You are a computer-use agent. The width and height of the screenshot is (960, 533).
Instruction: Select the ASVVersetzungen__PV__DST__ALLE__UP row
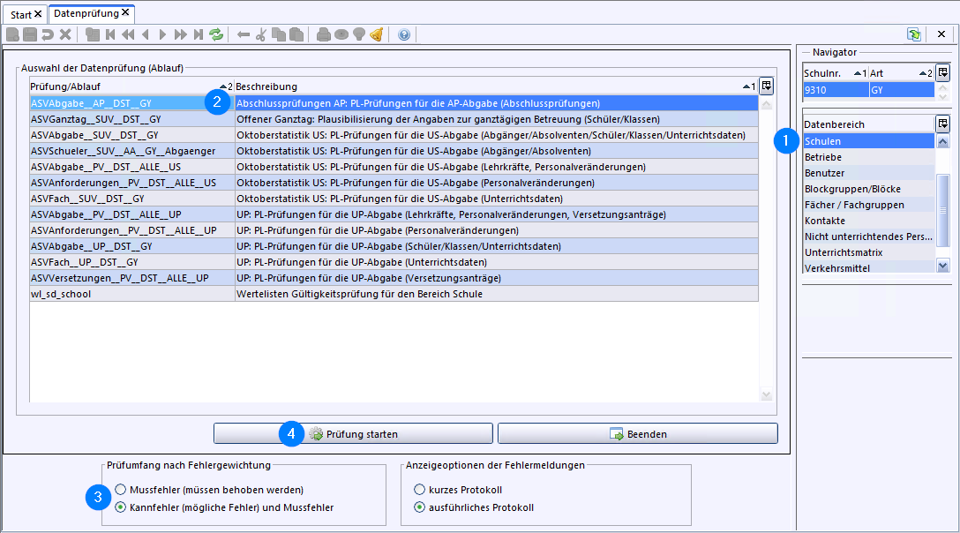(x=394, y=279)
